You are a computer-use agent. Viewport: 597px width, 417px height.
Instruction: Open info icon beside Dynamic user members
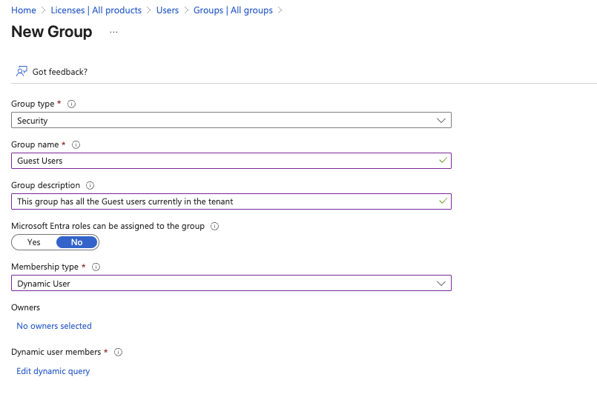coord(119,352)
